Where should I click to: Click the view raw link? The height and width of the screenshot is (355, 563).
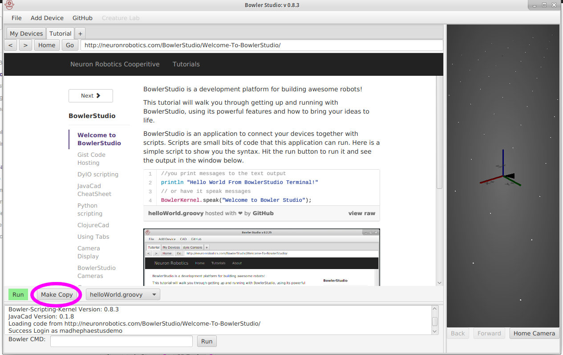[x=362, y=213]
